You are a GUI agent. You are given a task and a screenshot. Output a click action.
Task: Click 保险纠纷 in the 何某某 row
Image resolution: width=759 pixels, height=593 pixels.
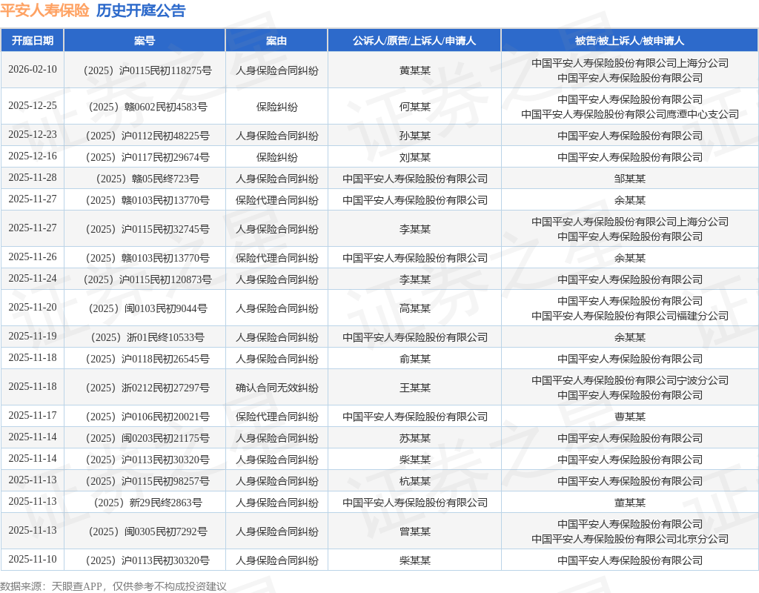click(x=277, y=107)
